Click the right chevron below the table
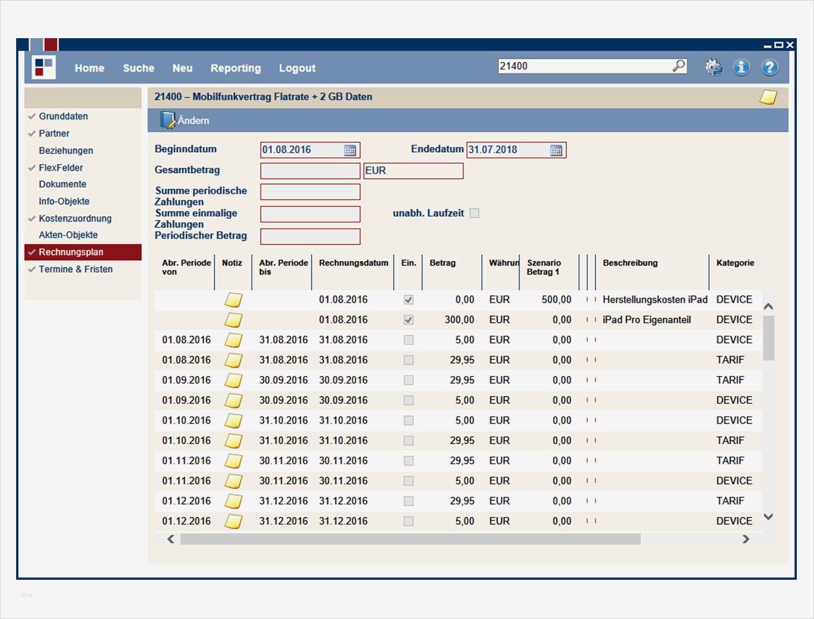This screenshot has width=814, height=619. [746, 538]
